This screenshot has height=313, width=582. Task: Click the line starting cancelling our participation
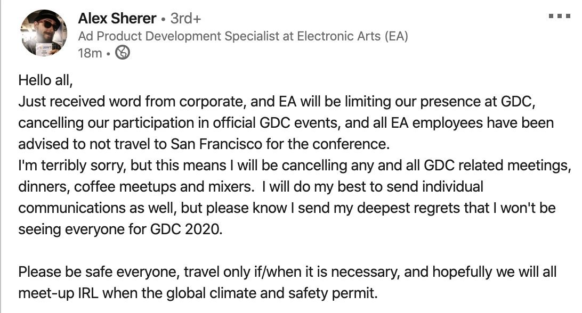point(286,123)
